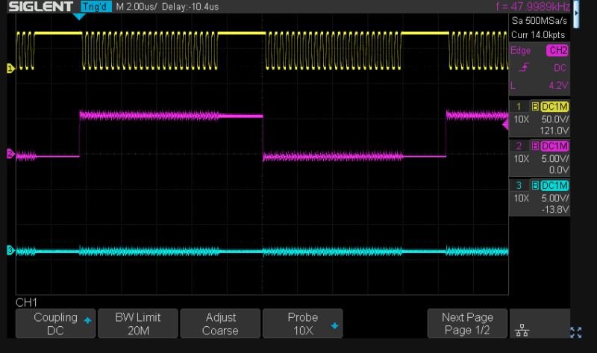The height and width of the screenshot is (353, 597).
Task: Click the SIGLENT logo
Action: (x=40, y=7)
